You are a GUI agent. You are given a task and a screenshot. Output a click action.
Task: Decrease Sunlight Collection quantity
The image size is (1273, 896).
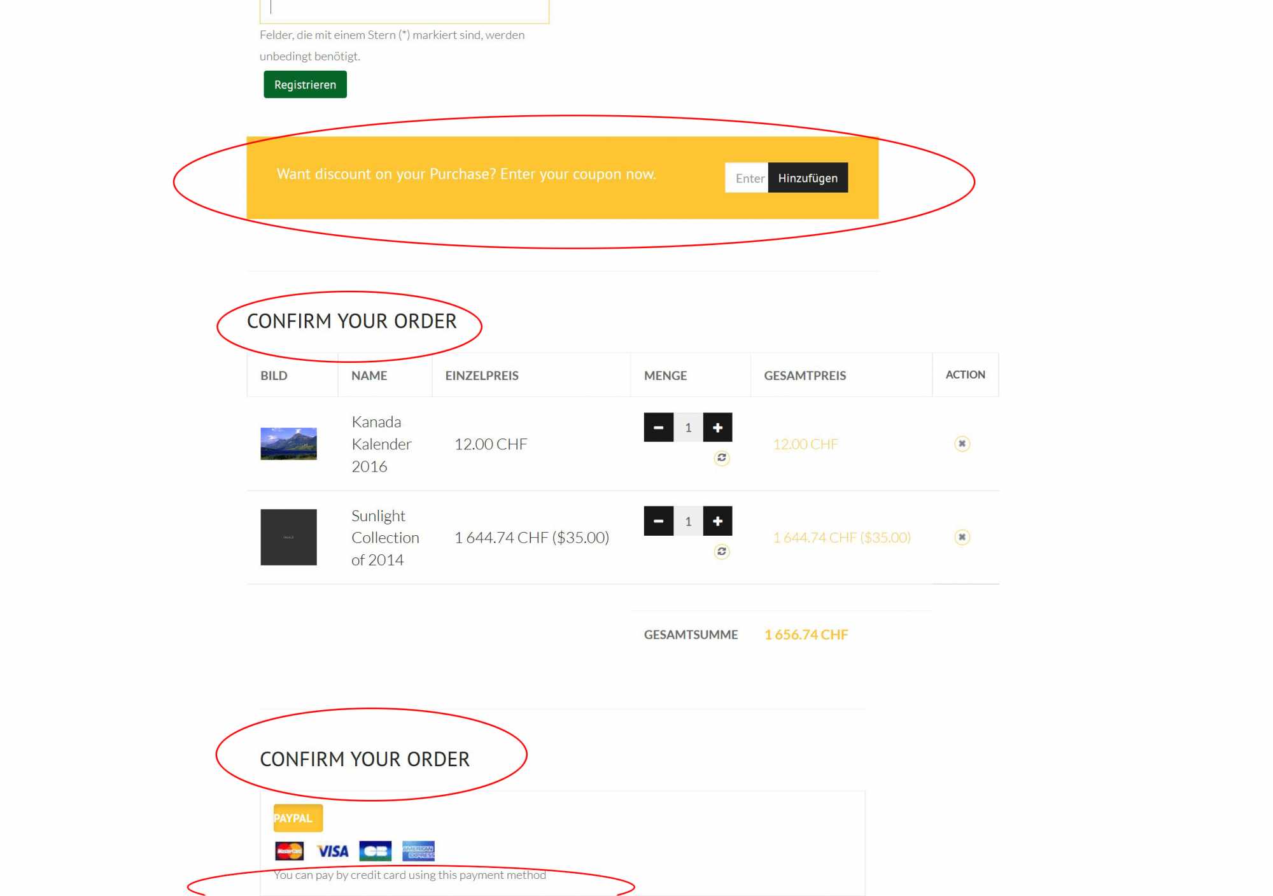658,521
